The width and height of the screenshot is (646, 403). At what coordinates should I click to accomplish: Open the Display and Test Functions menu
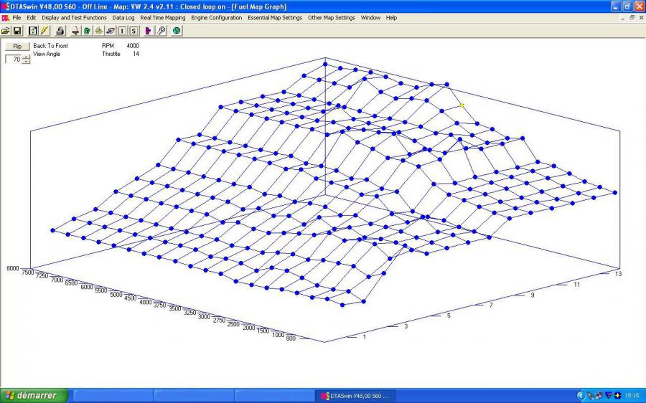click(74, 17)
